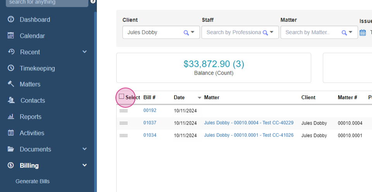The height and width of the screenshot is (192, 372).
Task: Click the Calendar sidebar icon
Action: pyautogui.click(x=11, y=36)
